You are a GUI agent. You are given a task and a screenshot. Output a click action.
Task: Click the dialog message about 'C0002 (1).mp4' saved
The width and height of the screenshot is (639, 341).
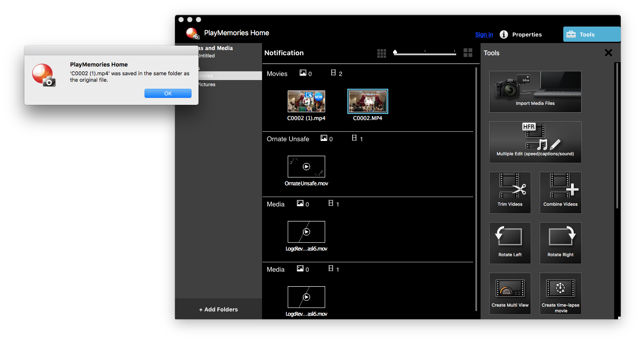130,77
